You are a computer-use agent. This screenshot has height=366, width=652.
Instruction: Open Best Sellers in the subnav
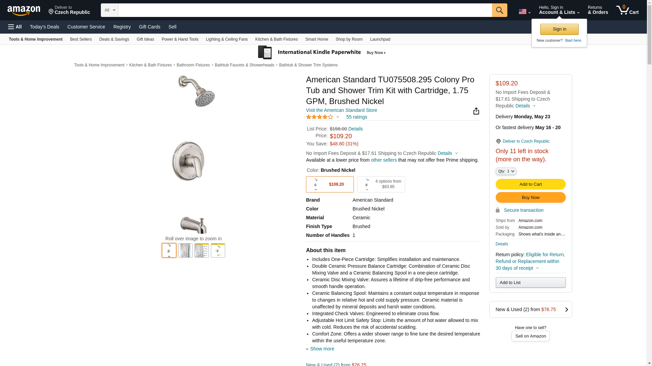[x=81, y=39]
